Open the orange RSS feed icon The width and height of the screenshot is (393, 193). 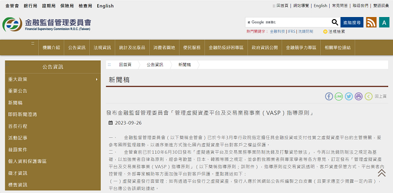click(371, 22)
